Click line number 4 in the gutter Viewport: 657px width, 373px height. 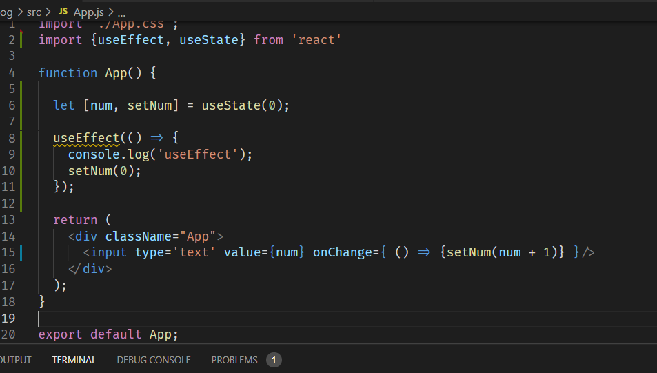click(x=12, y=73)
